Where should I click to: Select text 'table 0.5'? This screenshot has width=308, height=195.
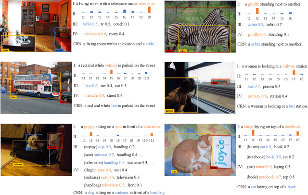pyautogui.click(x=90, y=24)
